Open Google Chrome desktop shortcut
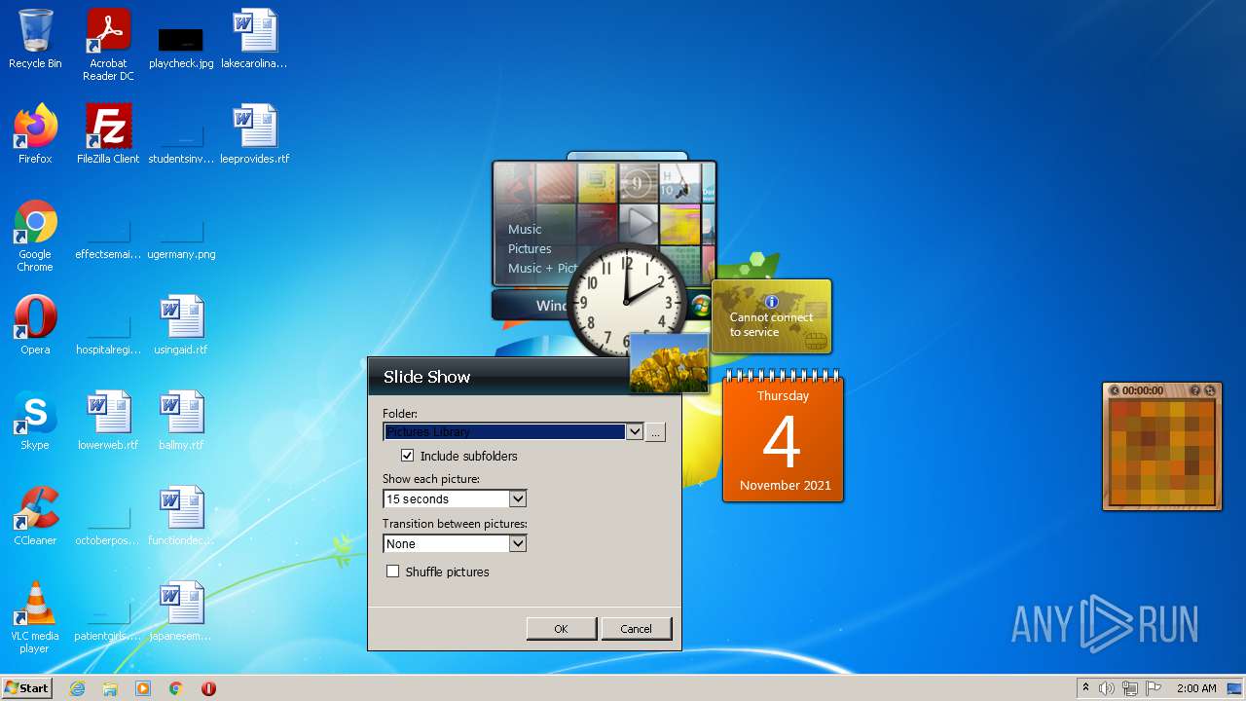1246x701 pixels. pyautogui.click(x=35, y=237)
